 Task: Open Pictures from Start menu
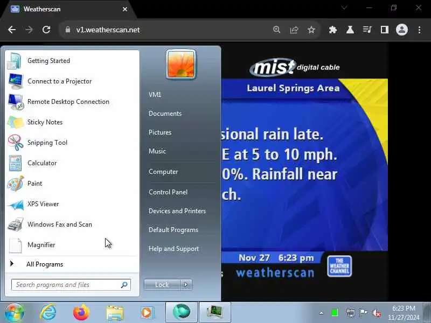pyautogui.click(x=160, y=132)
